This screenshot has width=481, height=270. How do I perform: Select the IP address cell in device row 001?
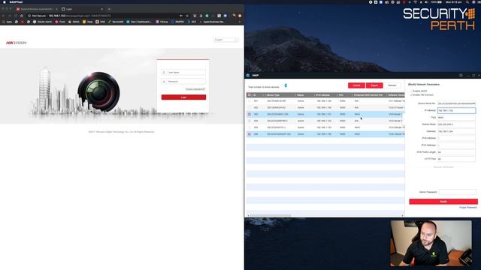click(324, 101)
